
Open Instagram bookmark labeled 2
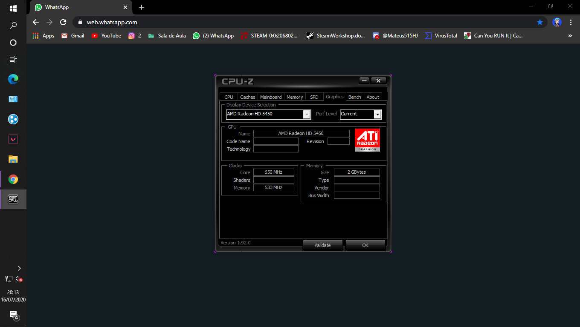(x=135, y=36)
